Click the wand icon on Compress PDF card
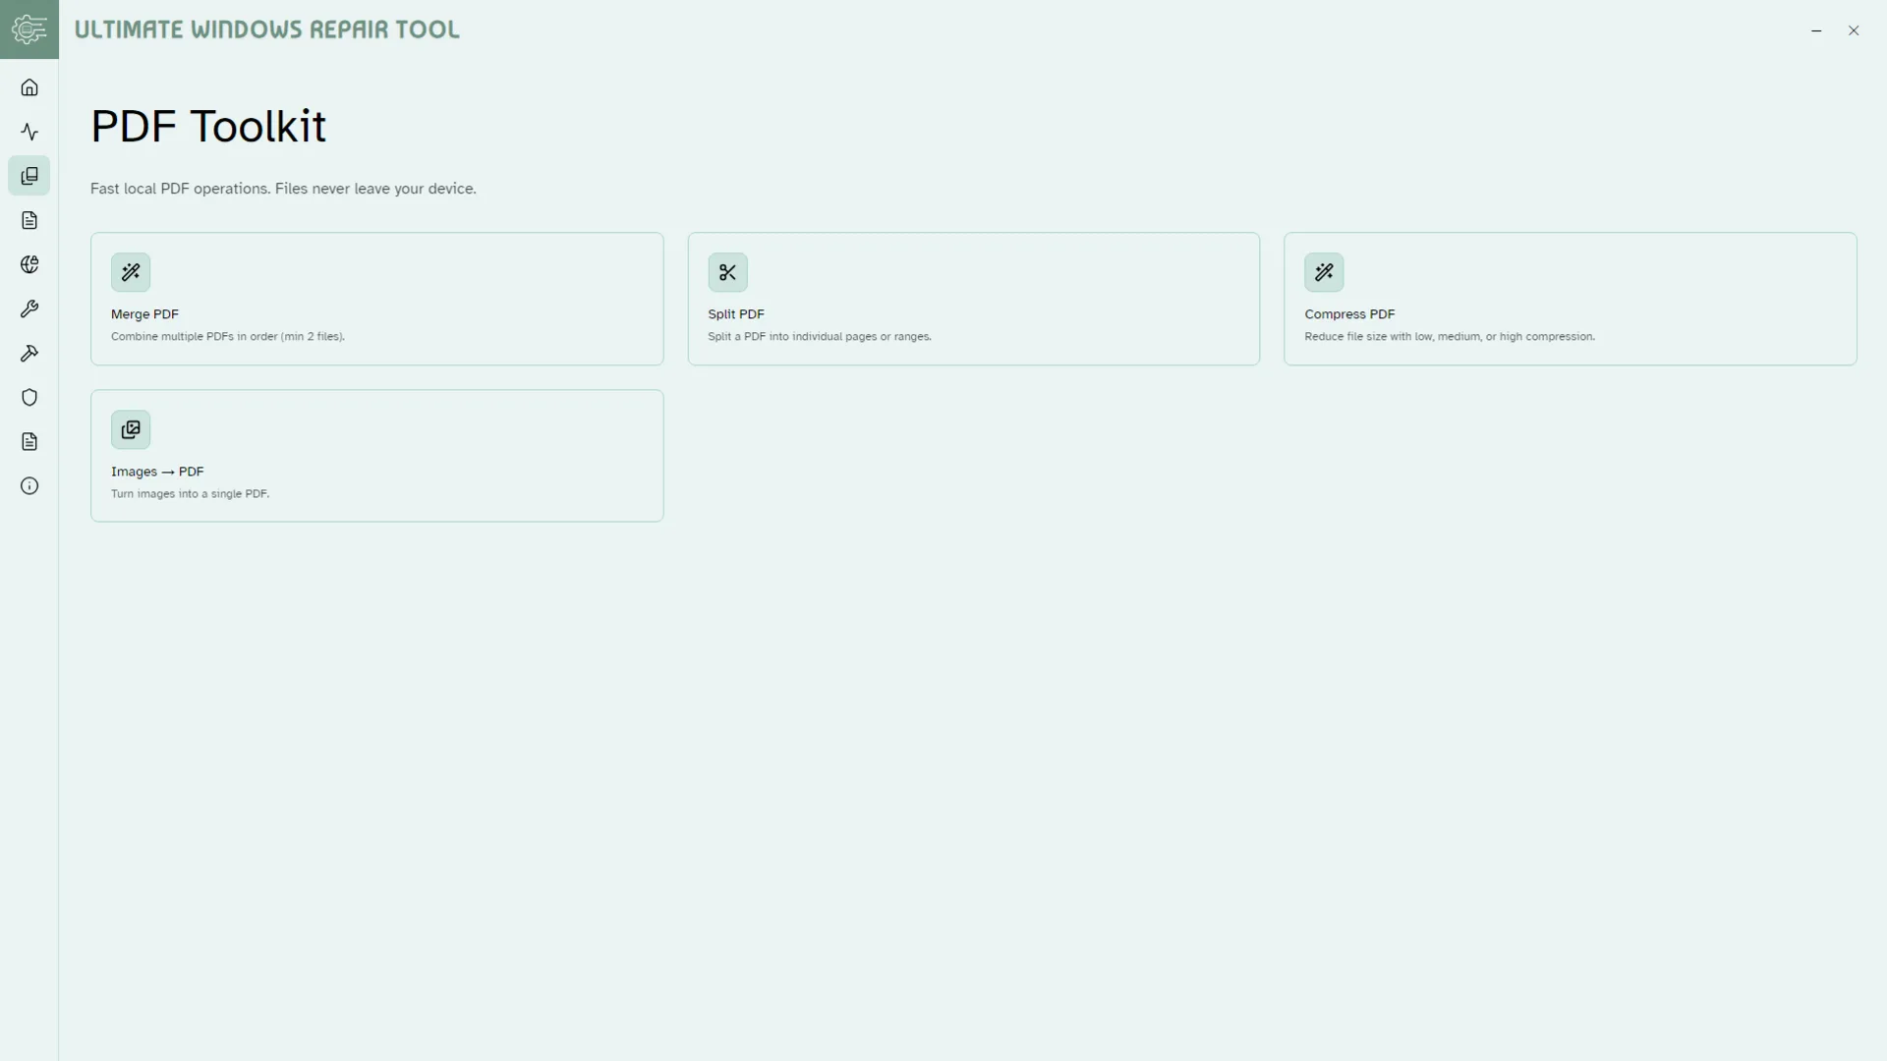The image size is (1887, 1061). coord(1324,272)
